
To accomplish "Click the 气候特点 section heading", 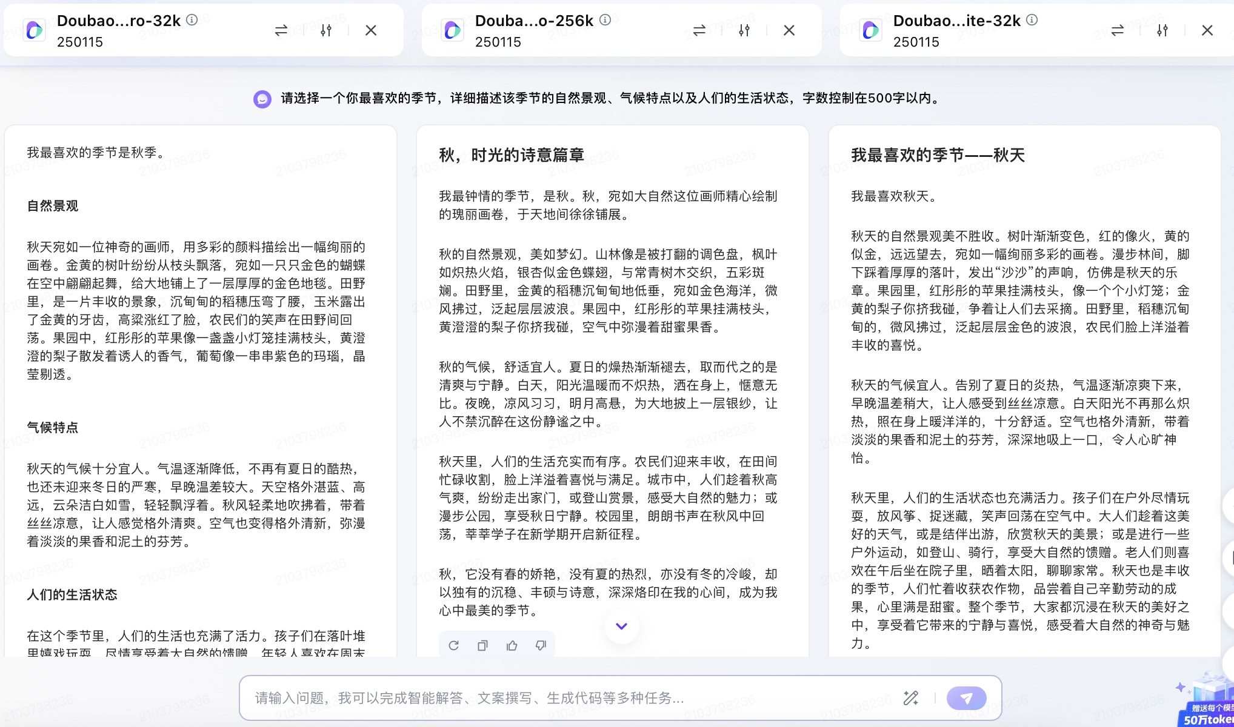I will 53,428.
